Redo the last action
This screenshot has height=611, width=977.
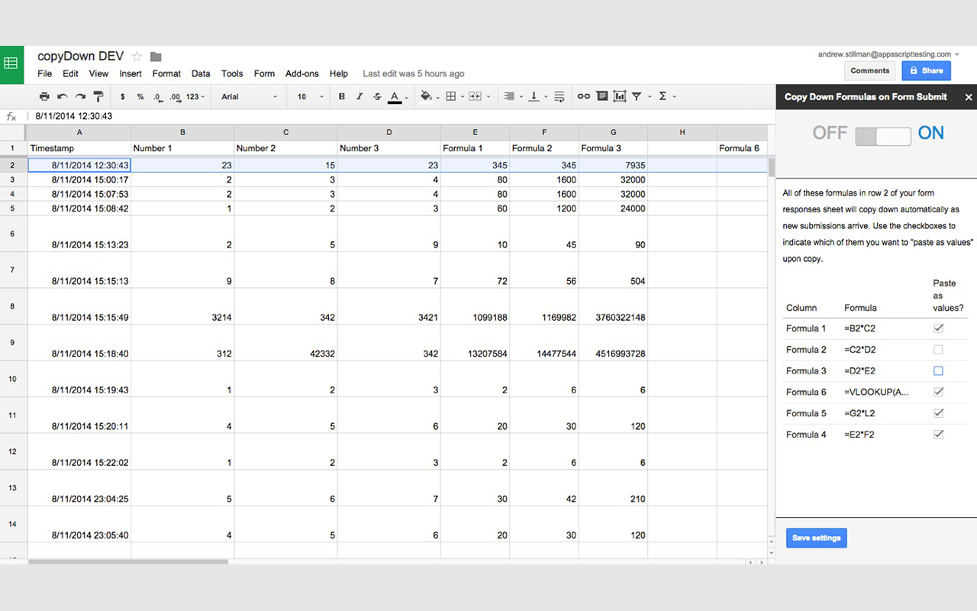80,96
